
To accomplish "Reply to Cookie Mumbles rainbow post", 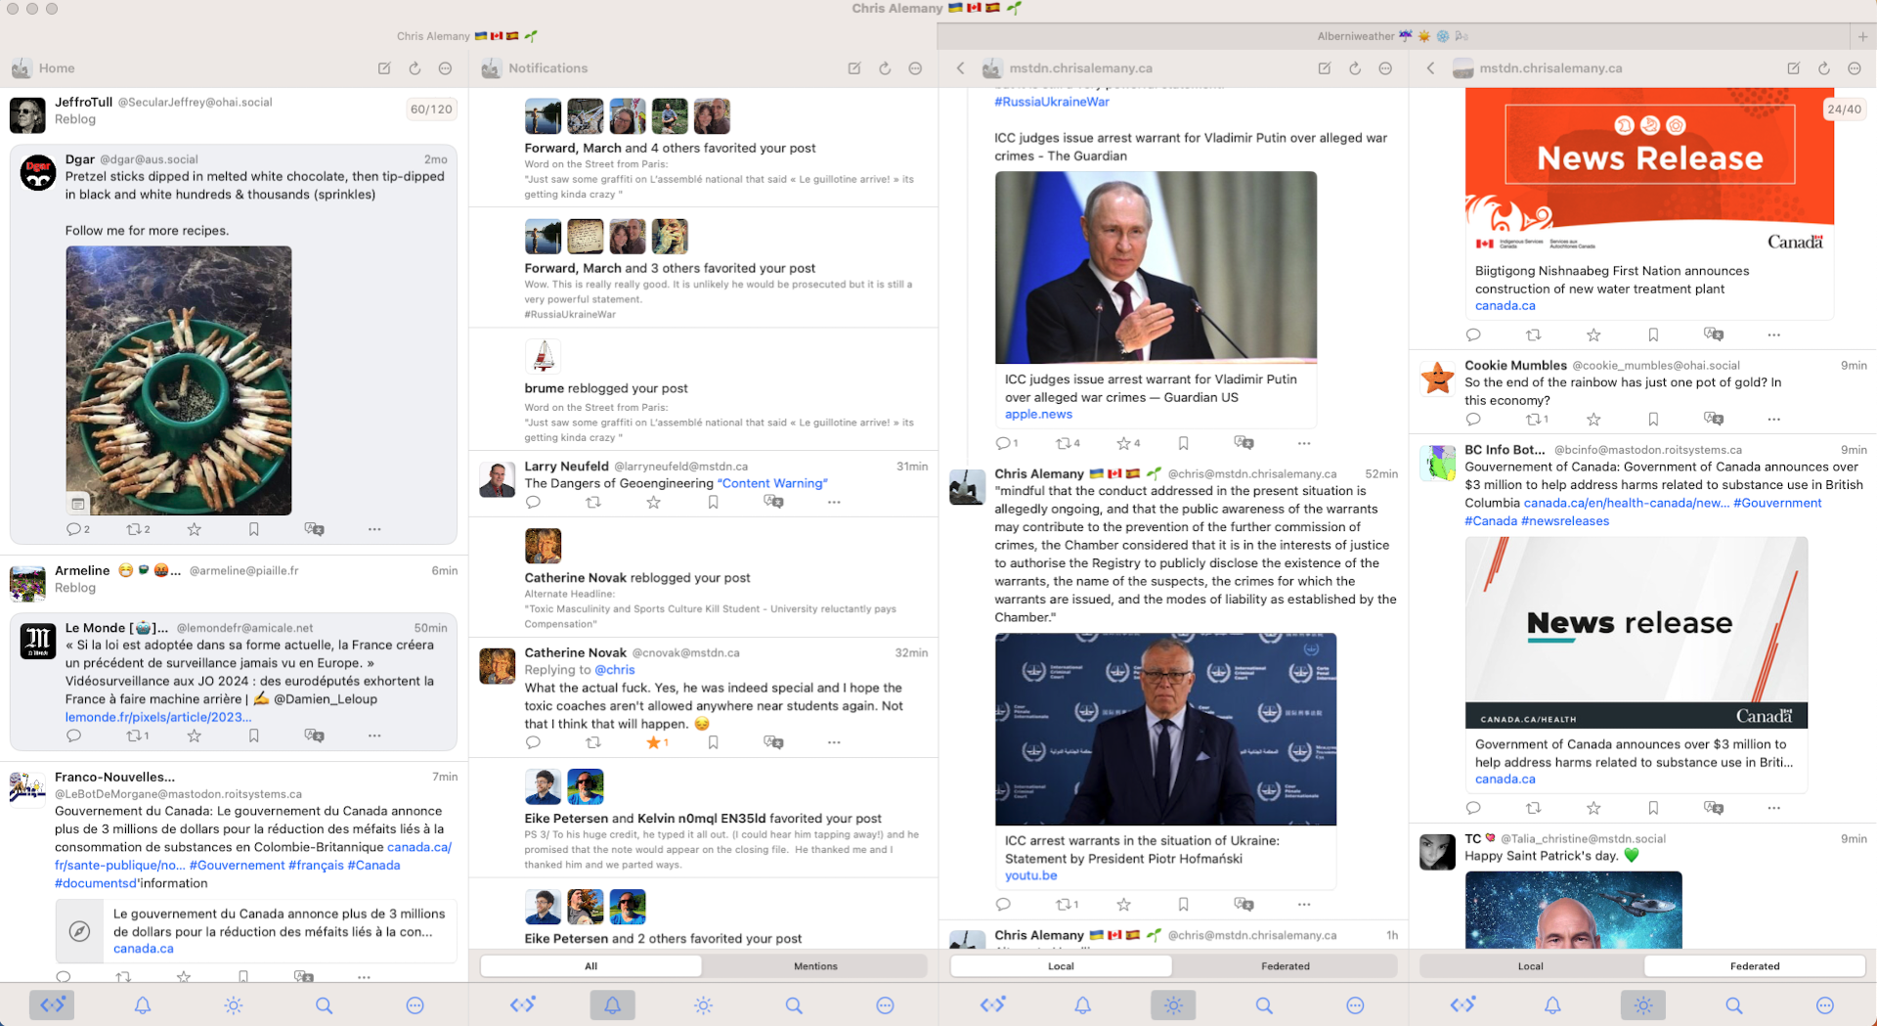I will pyautogui.click(x=1473, y=419).
